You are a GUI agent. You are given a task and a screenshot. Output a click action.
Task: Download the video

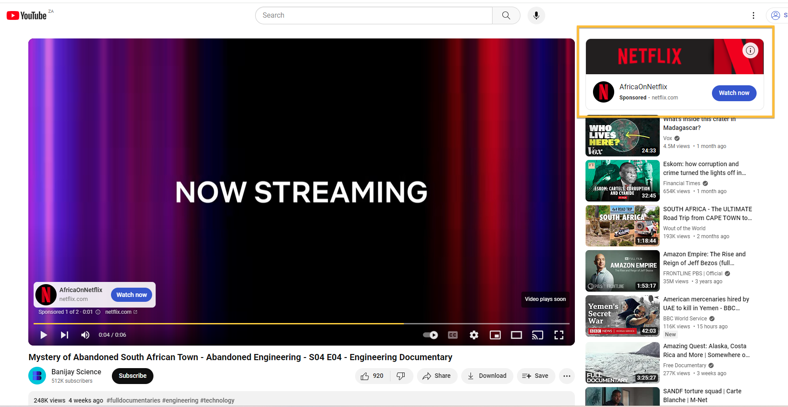point(487,376)
